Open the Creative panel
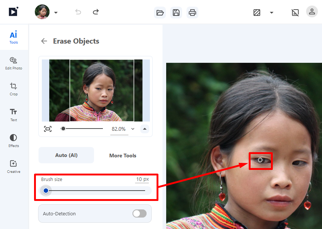 [x=13, y=166]
